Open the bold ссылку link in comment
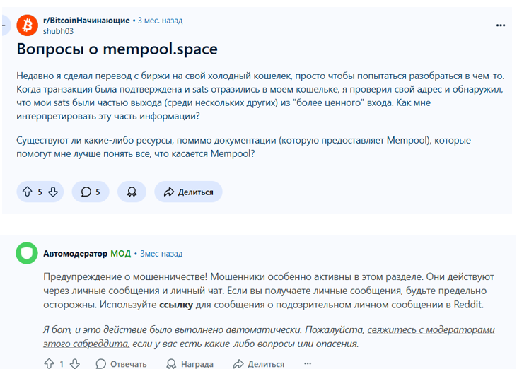This screenshot has height=369, width=529. click(176, 305)
